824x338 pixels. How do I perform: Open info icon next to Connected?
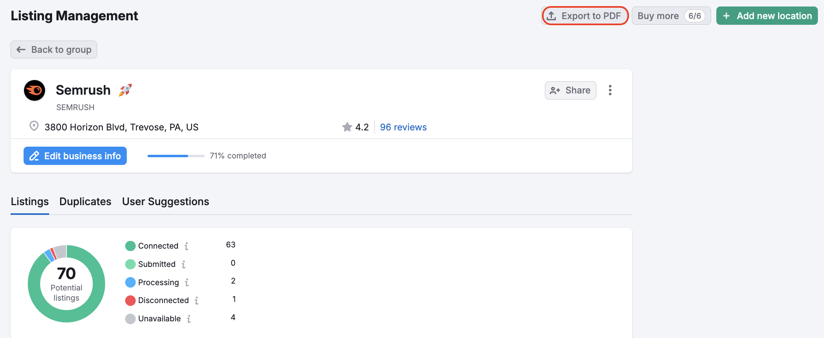tap(186, 246)
